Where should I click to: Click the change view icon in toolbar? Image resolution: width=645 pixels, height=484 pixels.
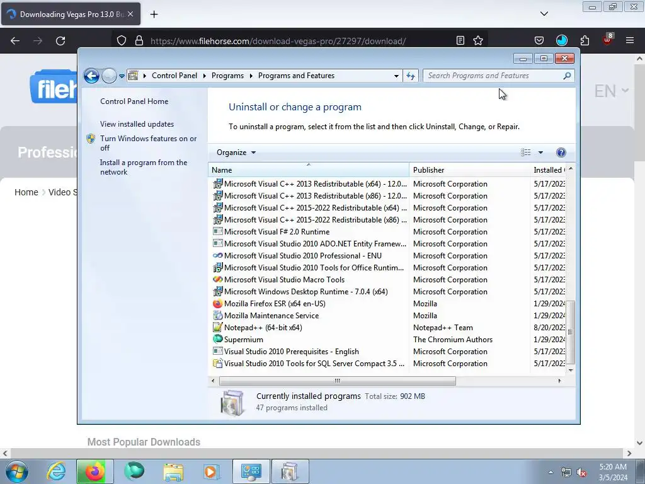point(526,153)
